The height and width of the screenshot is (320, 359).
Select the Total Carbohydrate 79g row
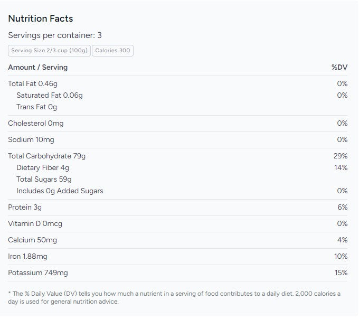coord(47,156)
